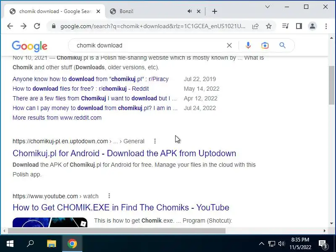Image resolution: width=336 pixels, height=252 pixels.
Task: Click the URL in the address bar
Action: tap(153, 26)
